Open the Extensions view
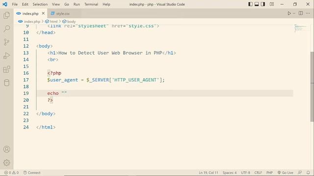The image size is (314, 176). [6, 69]
